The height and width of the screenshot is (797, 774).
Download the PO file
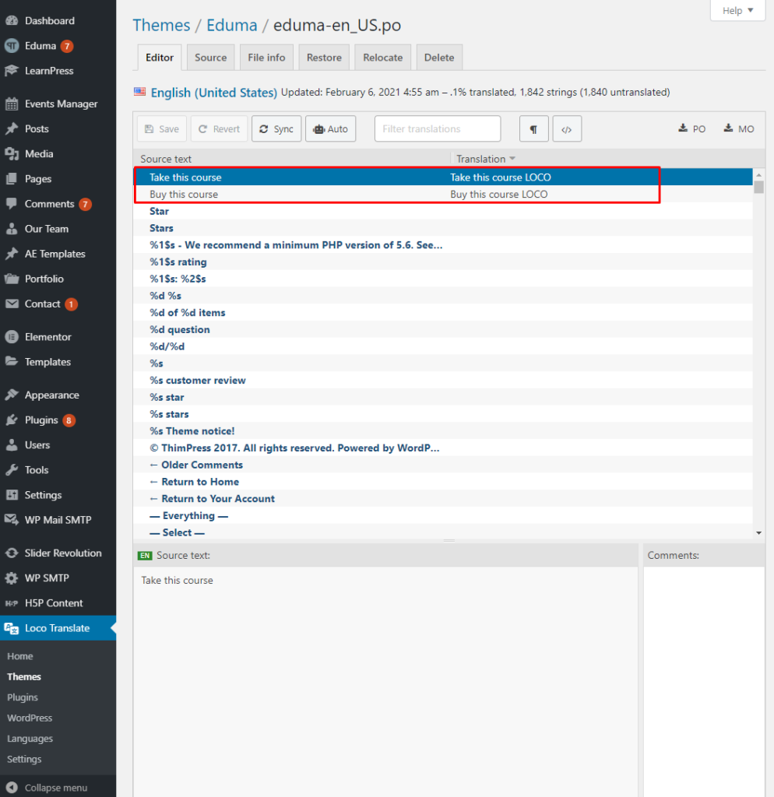pos(691,128)
